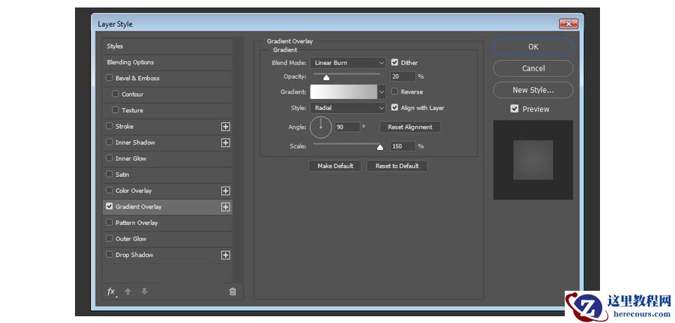Enable the Pattern Overlay checkbox
The width and height of the screenshot is (675, 323).
click(109, 223)
